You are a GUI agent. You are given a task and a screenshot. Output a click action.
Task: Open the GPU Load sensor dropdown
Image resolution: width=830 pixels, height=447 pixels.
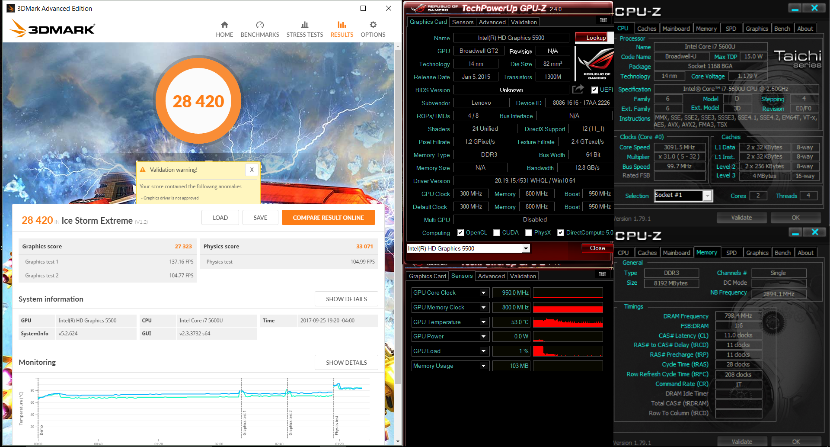coord(484,351)
